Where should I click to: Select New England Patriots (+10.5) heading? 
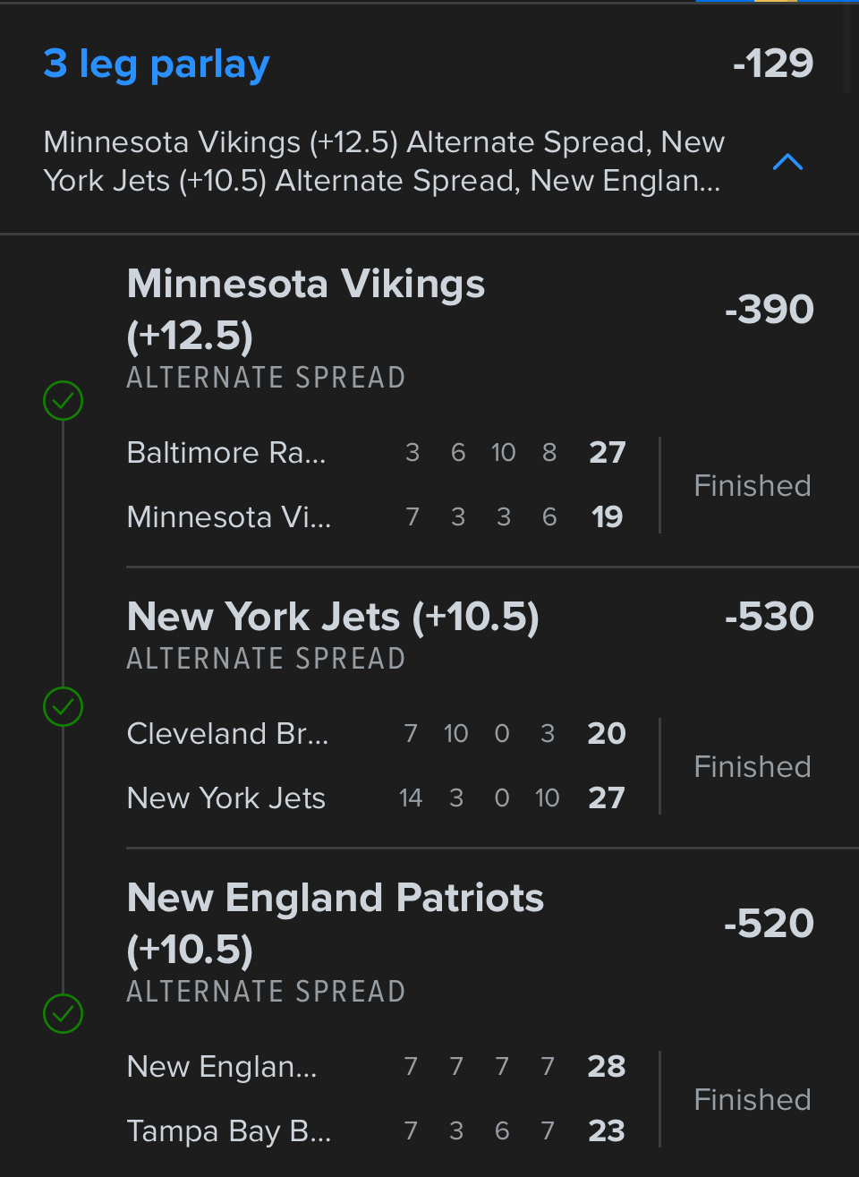pyautogui.click(x=335, y=923)
